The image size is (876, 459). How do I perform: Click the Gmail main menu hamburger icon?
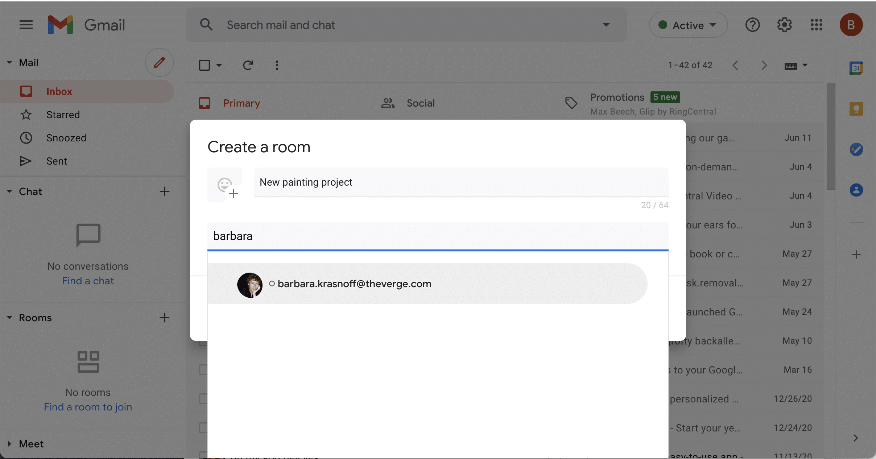coord(26,25)
